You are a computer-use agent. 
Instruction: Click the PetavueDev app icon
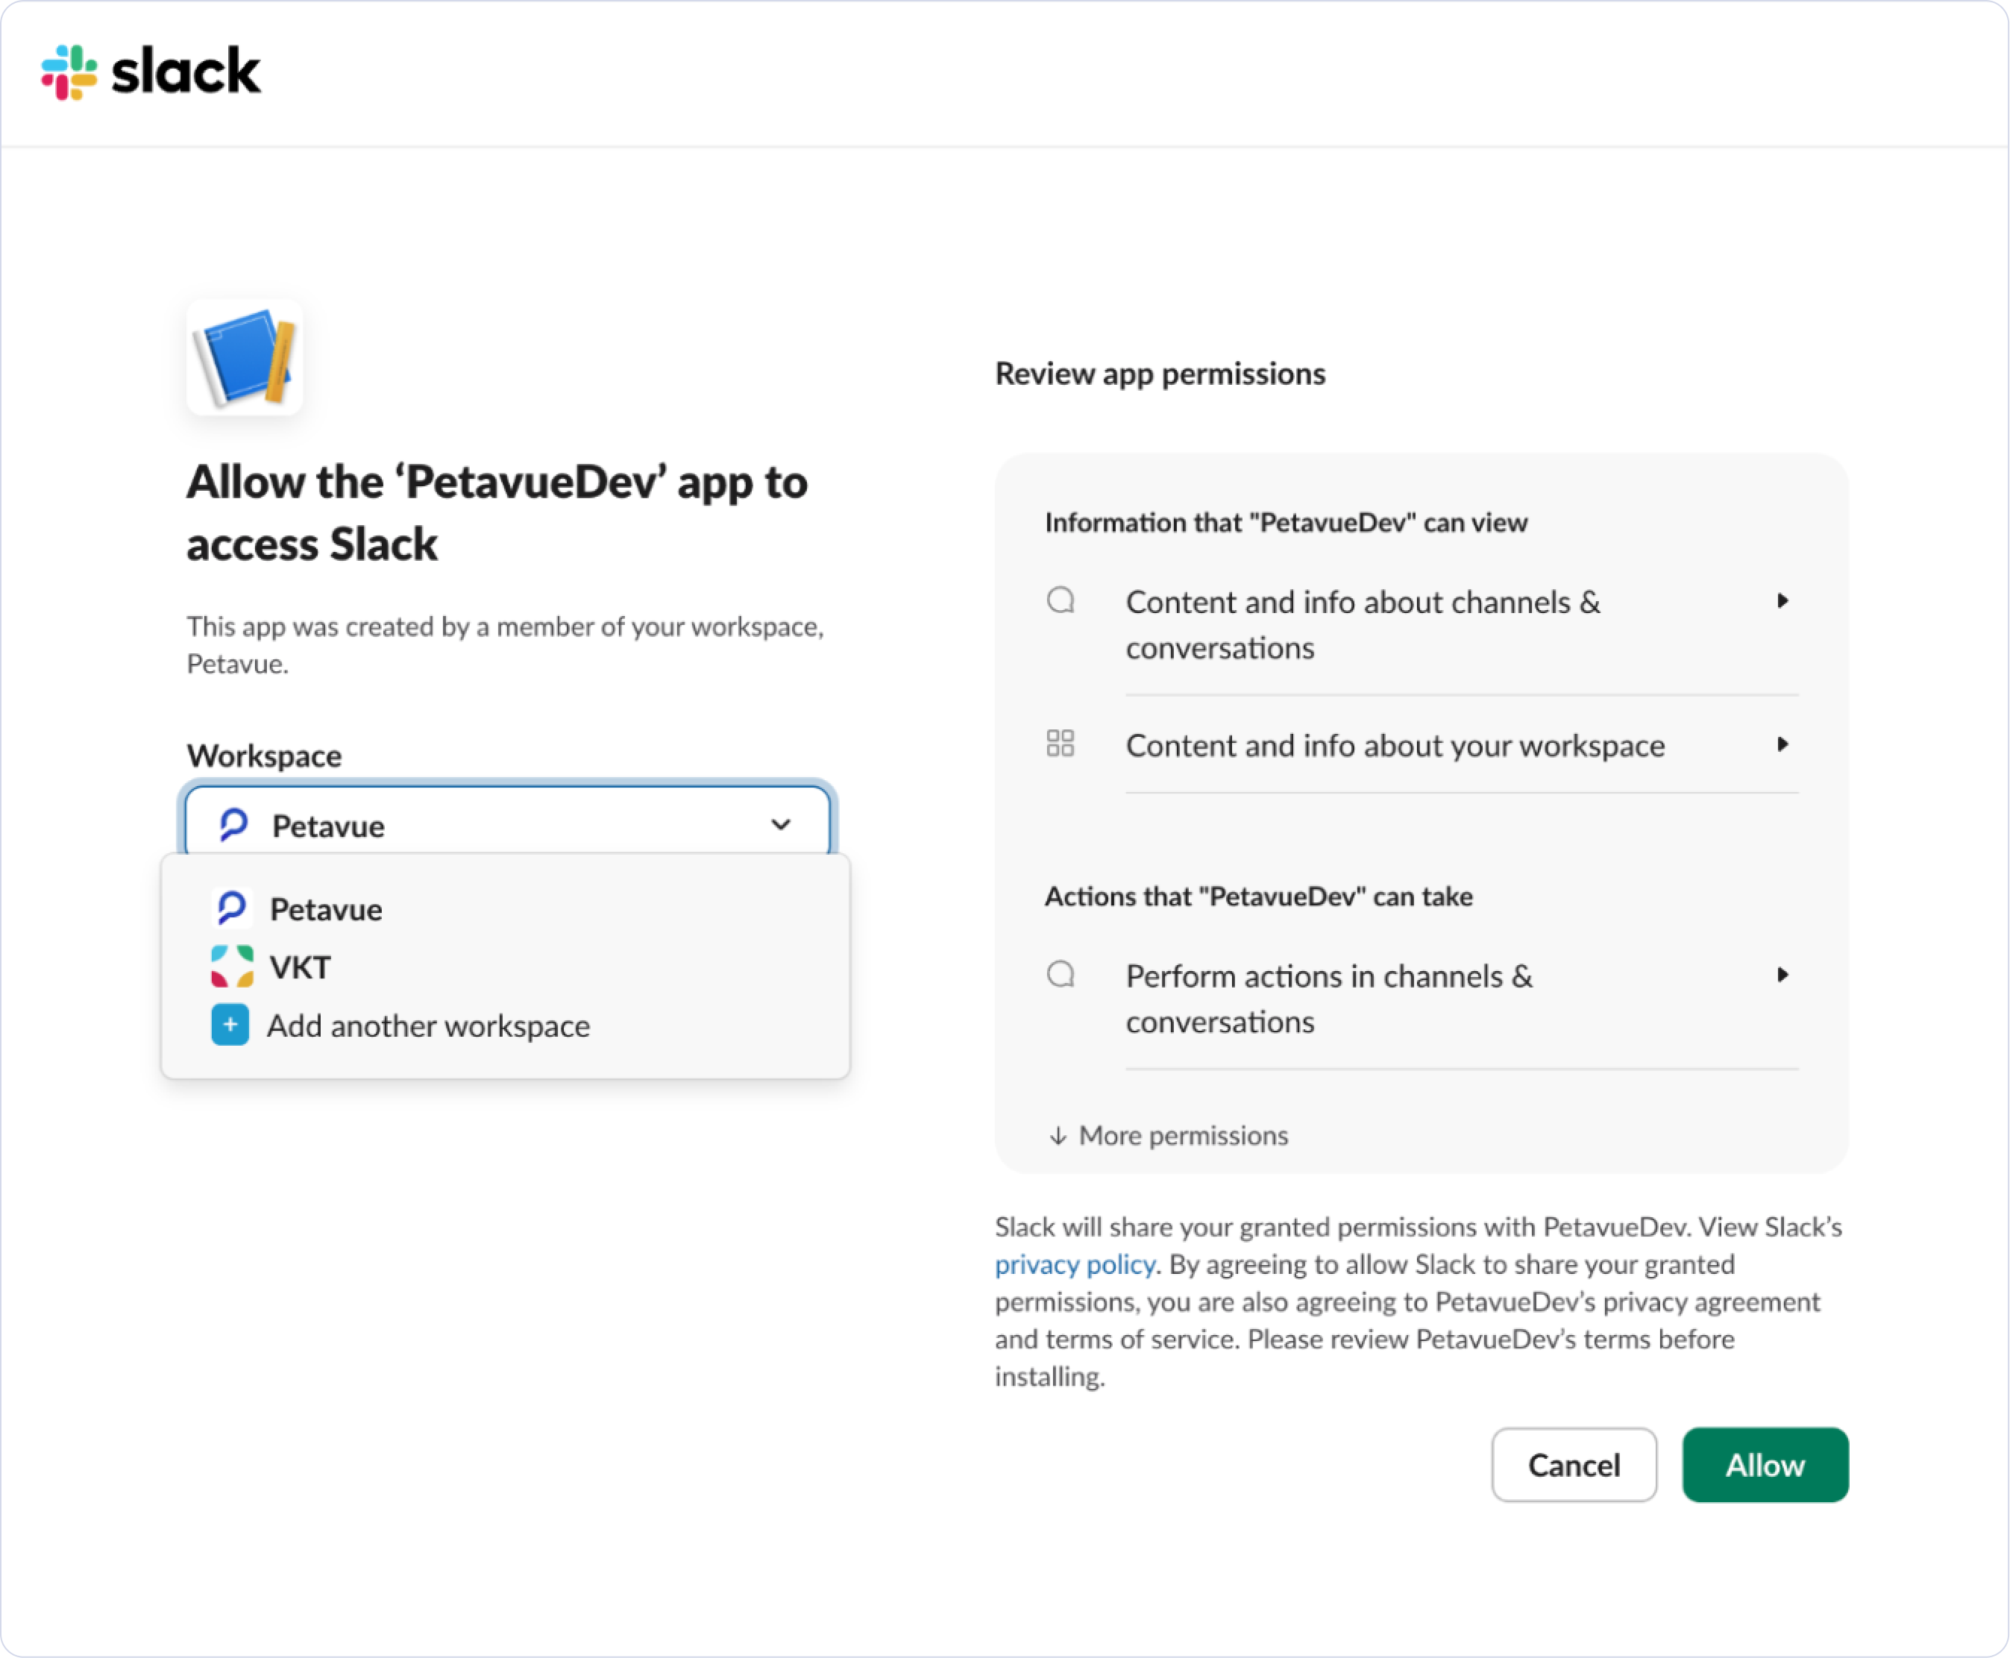245,357
